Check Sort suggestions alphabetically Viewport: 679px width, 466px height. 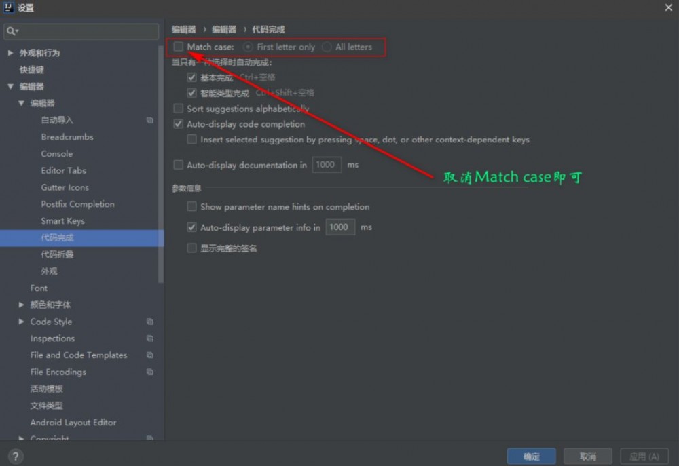[179, 109]
